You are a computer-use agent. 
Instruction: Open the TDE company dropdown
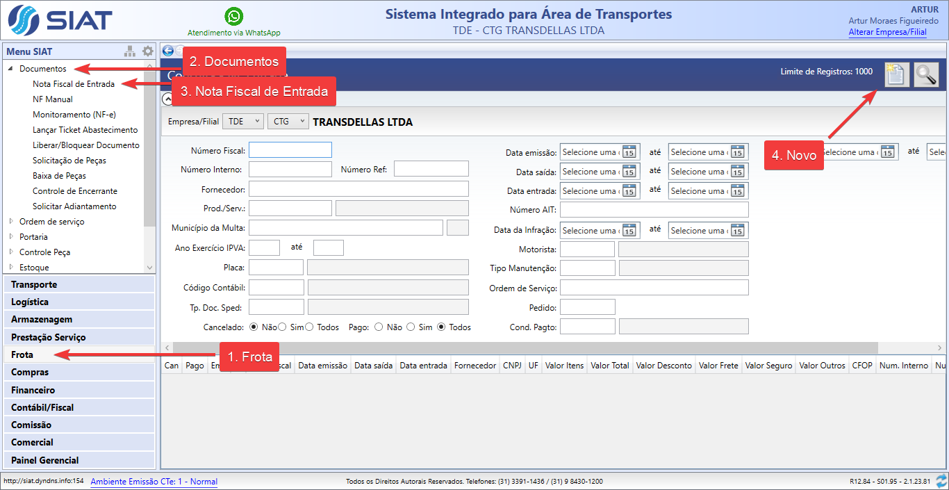[x=242, y=121]
